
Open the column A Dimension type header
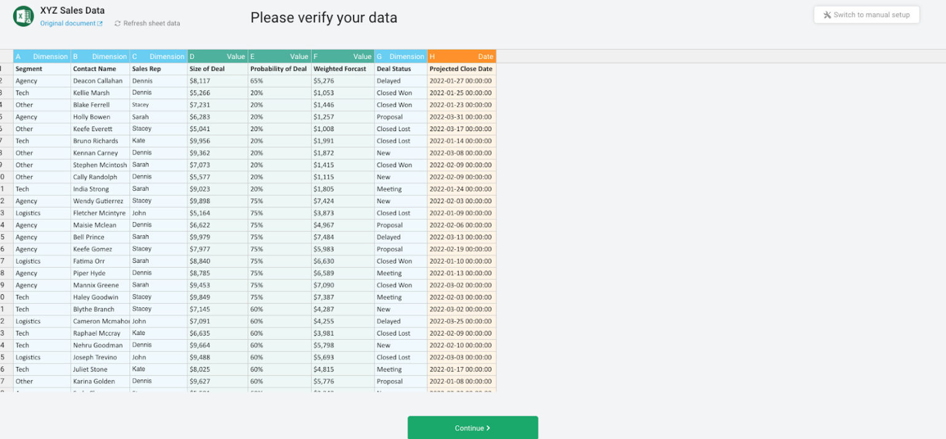[x=41, y=56]
